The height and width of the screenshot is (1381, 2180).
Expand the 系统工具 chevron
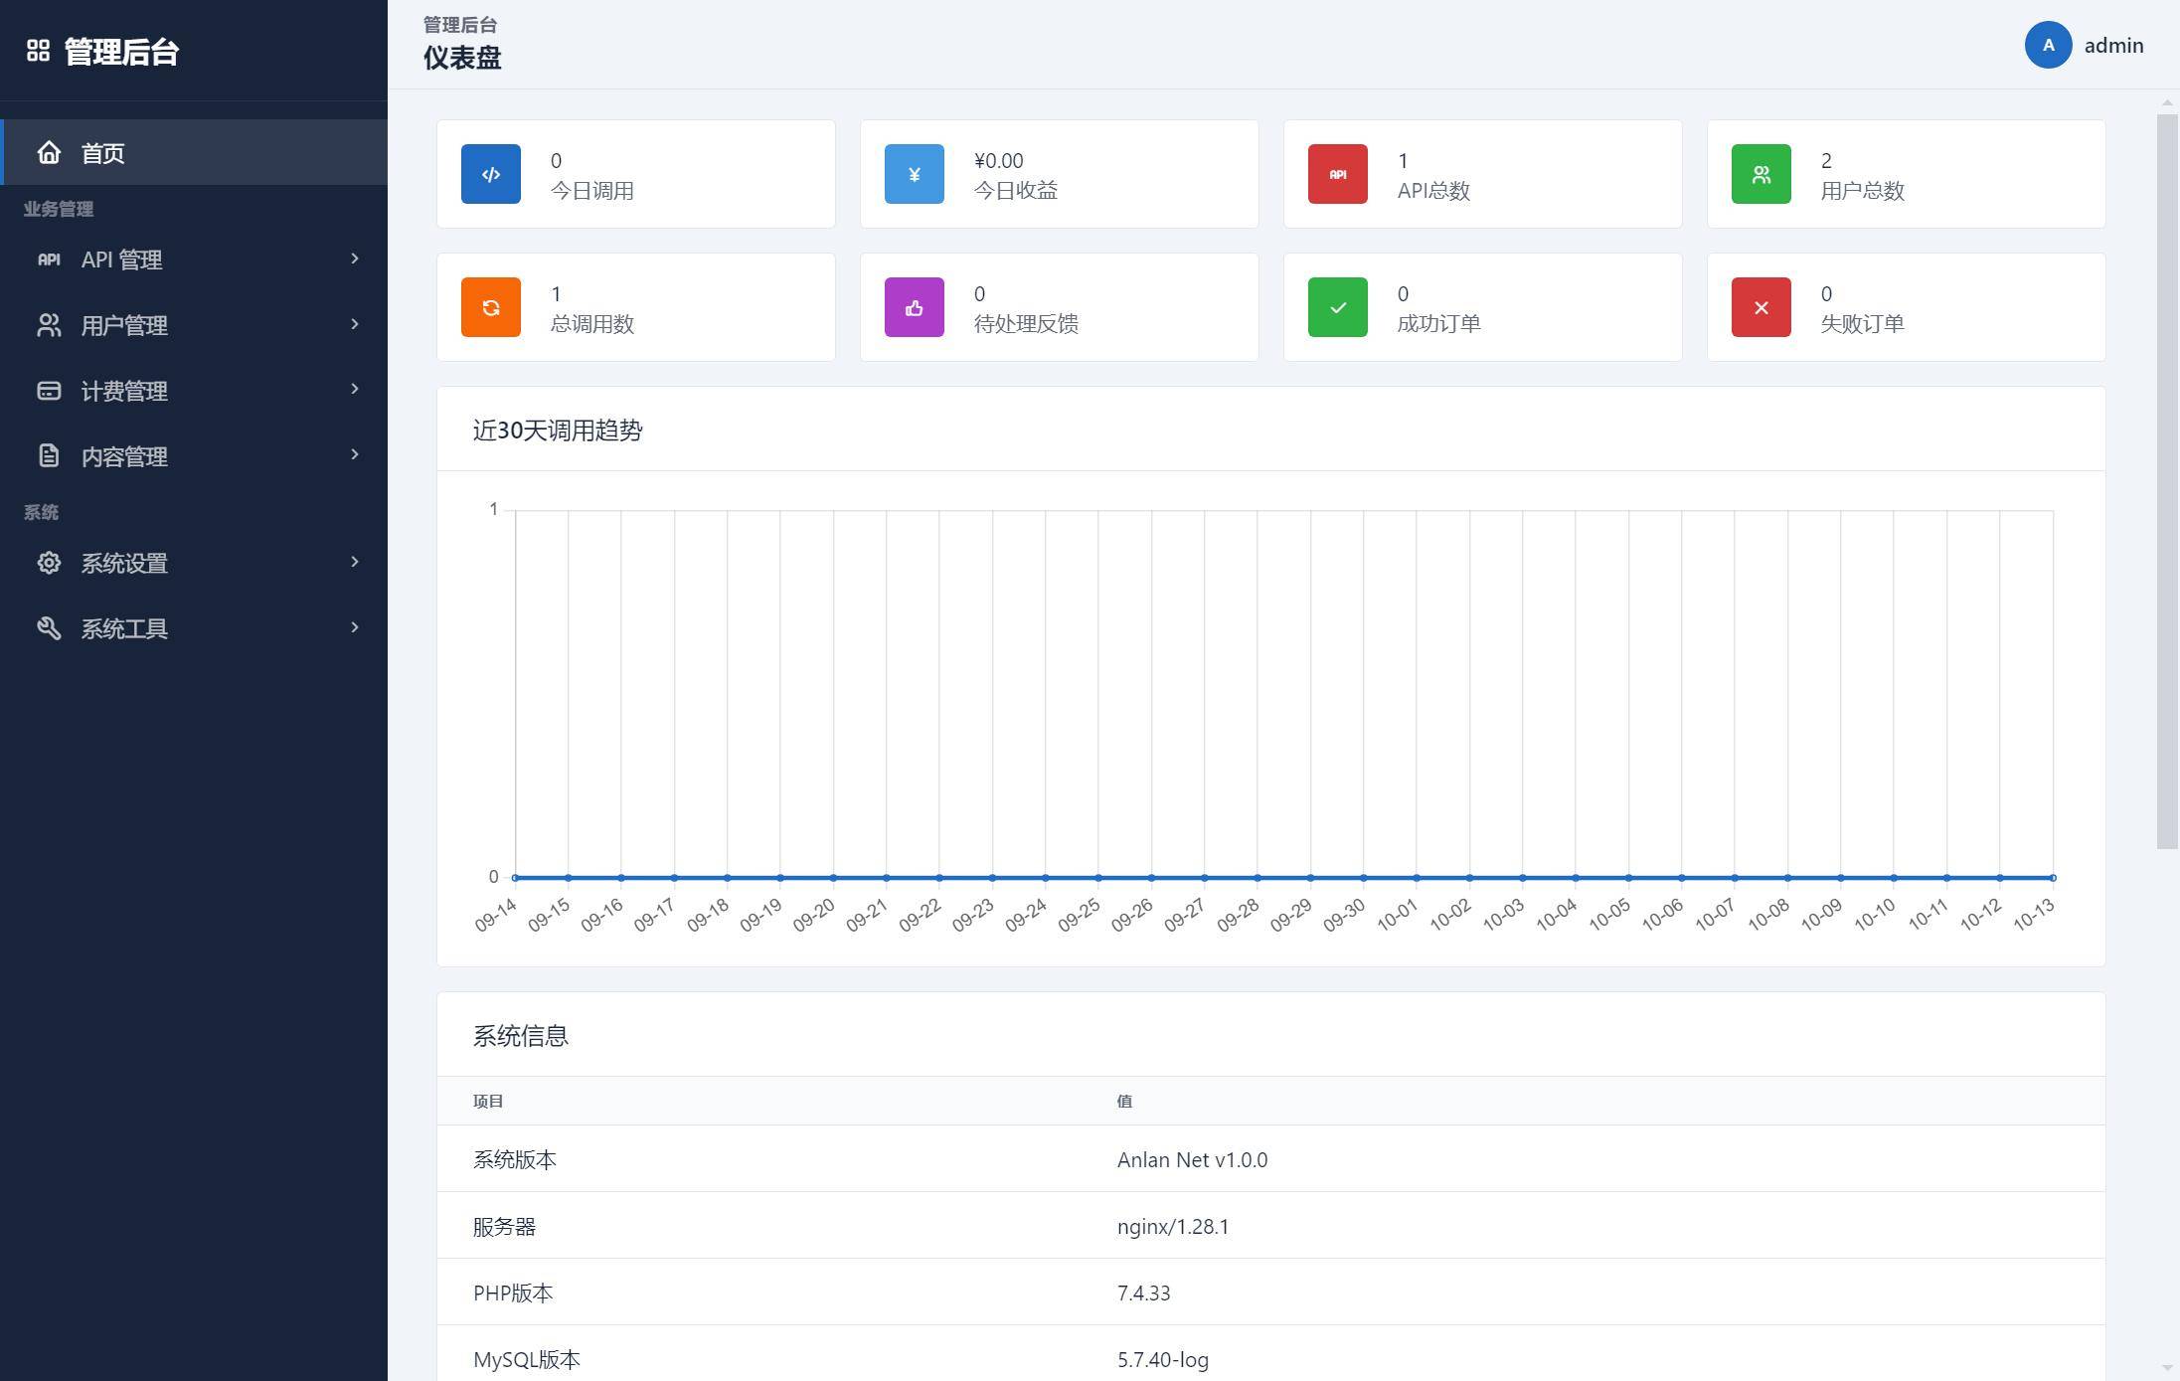[355, 627]
